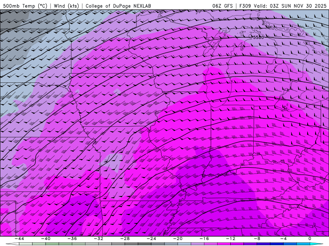Viewport: 329px width, 246px height.
Task: Click the "-4" colorbar tick label
Action: [284, 239]
